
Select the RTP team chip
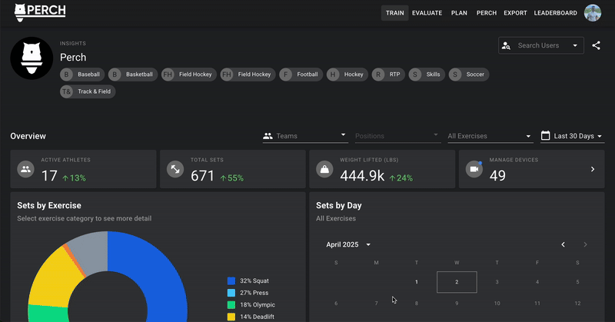[x=388, y=75]
